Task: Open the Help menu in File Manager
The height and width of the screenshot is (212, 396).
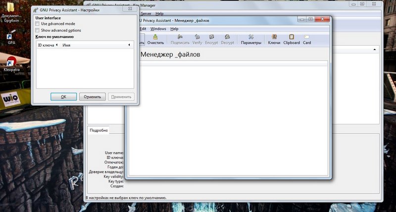Action: tap(174, 29)
